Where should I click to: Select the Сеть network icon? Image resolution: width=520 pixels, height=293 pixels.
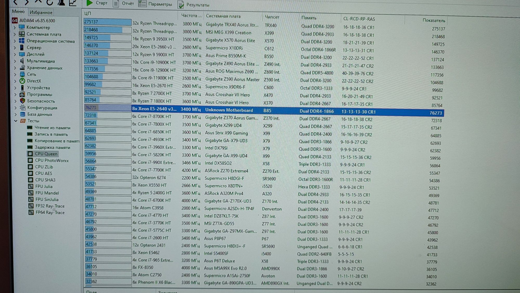click(x=22, y=74)
